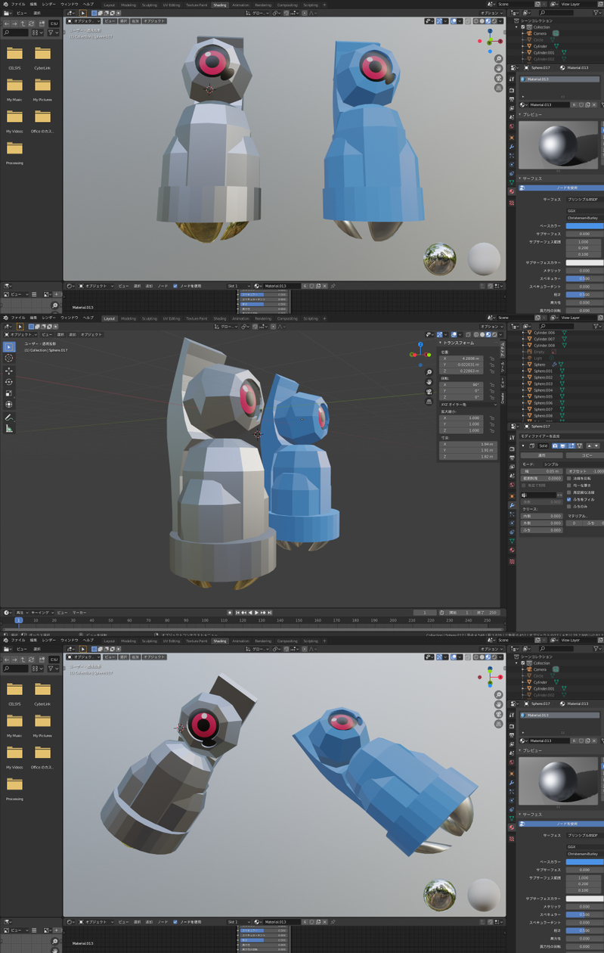Open the オプション dropdown in the Layout viewport
The height and width of the screenshot is (953, 604).
tap(492, 327)
